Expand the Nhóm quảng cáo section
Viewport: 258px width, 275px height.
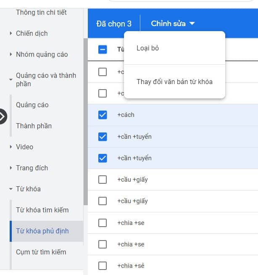click(42, 54)
